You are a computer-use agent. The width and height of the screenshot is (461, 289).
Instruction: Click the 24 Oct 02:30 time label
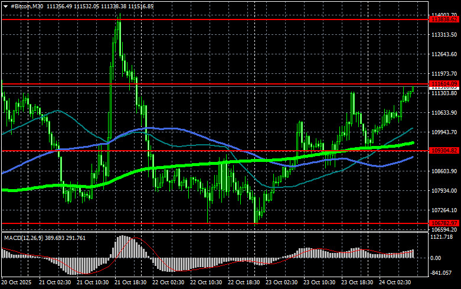point(395,282)
